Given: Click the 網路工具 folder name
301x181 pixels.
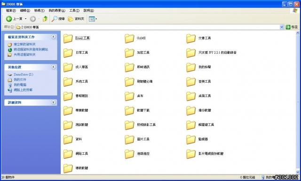Looking at the screenshot, I should point(82,154).
